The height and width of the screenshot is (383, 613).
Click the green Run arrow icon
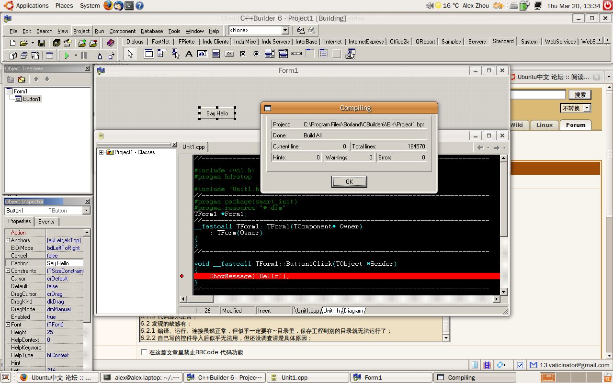click(x=67, y=56)
